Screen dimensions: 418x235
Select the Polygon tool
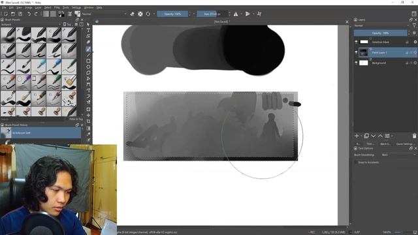pyautogui.click(x=88, y=72)
